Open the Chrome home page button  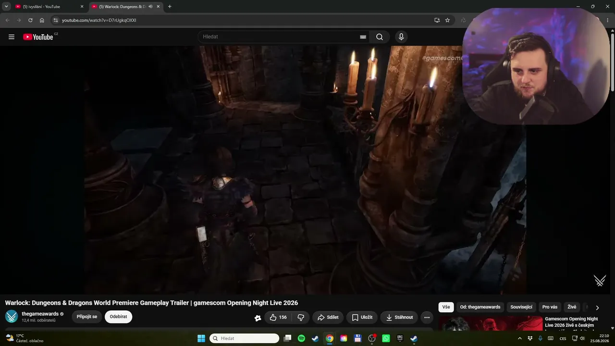click(x=42, y=20)
